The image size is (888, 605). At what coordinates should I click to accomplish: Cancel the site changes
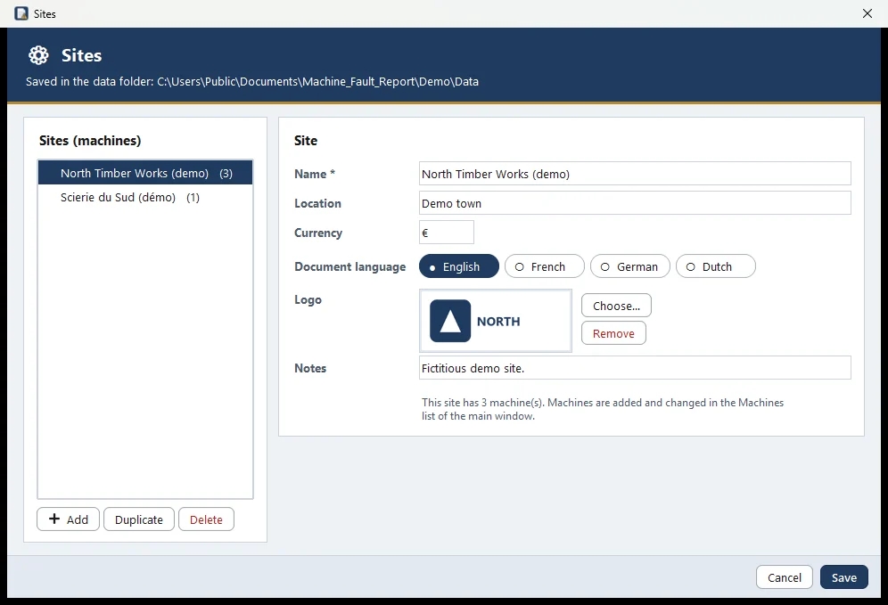coord(785,577)
